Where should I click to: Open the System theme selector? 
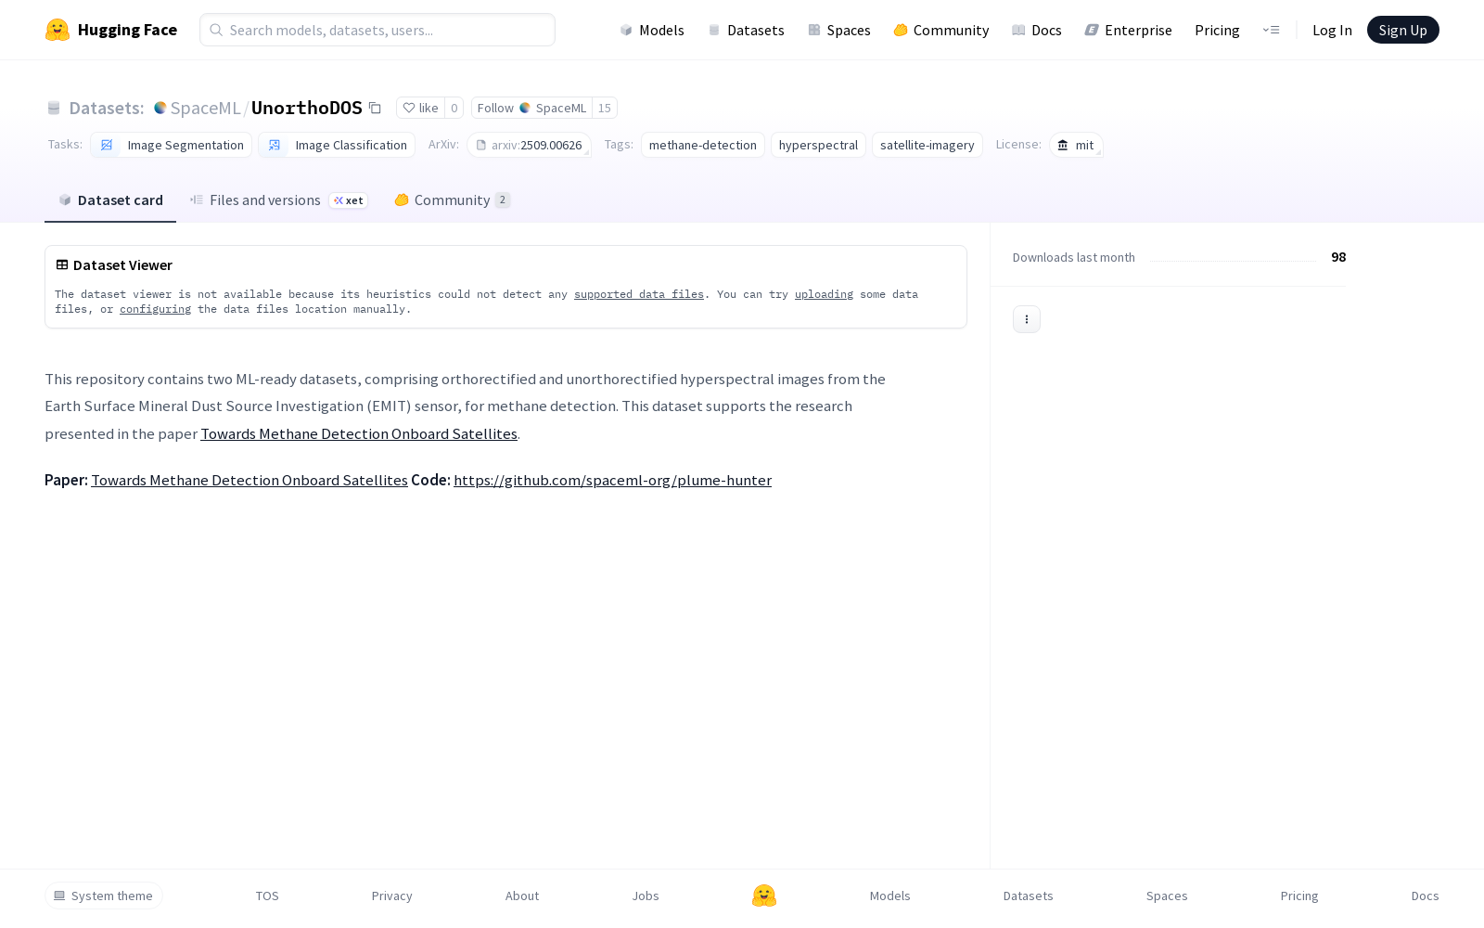coord(104,896)
